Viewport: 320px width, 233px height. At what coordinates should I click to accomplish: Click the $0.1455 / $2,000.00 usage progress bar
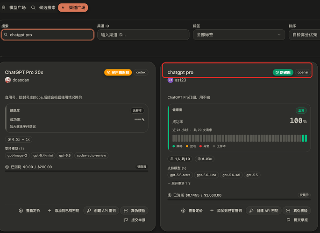click(239, 199)
